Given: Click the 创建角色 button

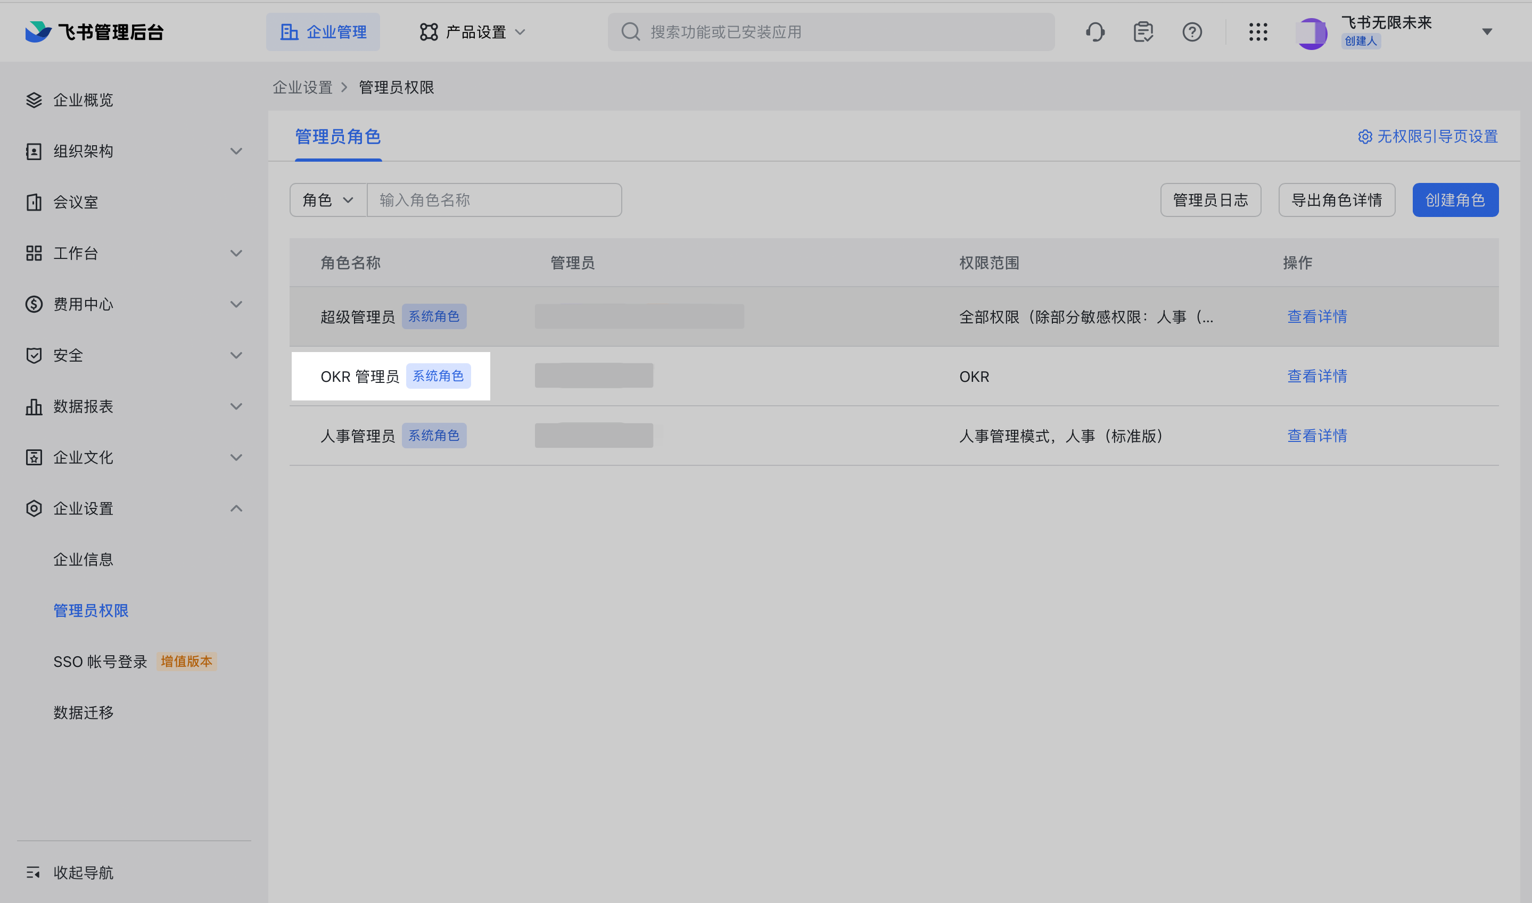Looking at the screenshot, I should (x=1455, y=200).
